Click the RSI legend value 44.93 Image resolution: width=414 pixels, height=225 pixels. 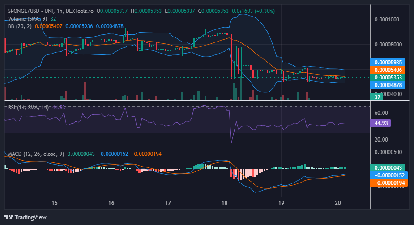click(x=59, y=108)
